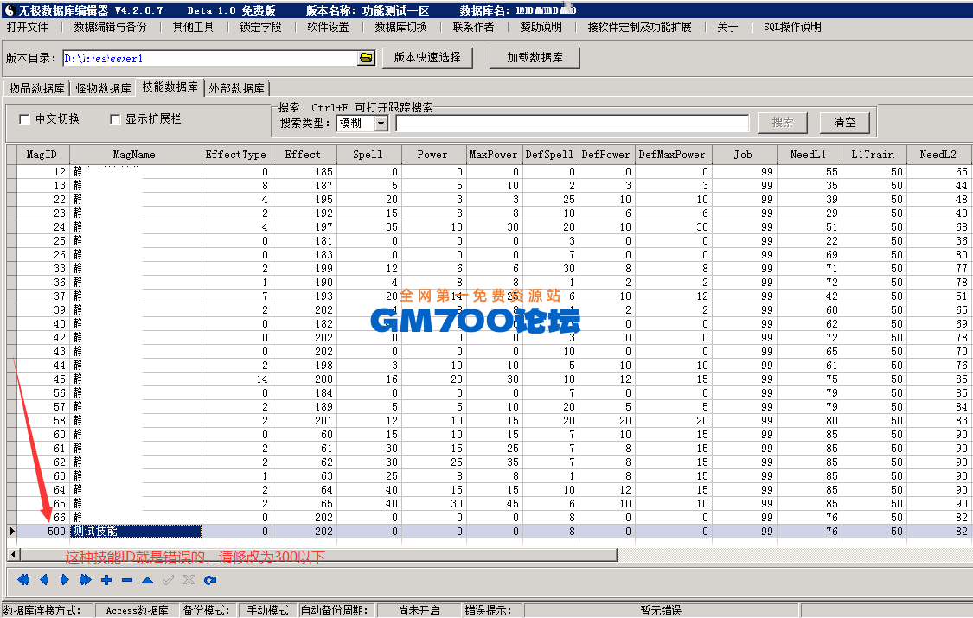Go to previous record arrow icon
973x618 pixels.
pyautogui.click(x=45, y=580)
